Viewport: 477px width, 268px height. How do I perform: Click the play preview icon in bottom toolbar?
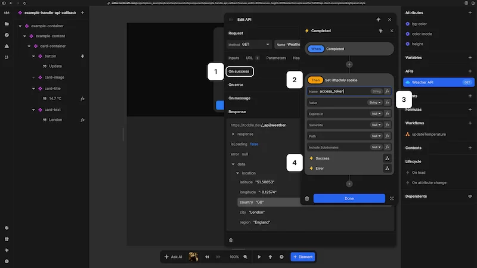click(x=259, y=257)
